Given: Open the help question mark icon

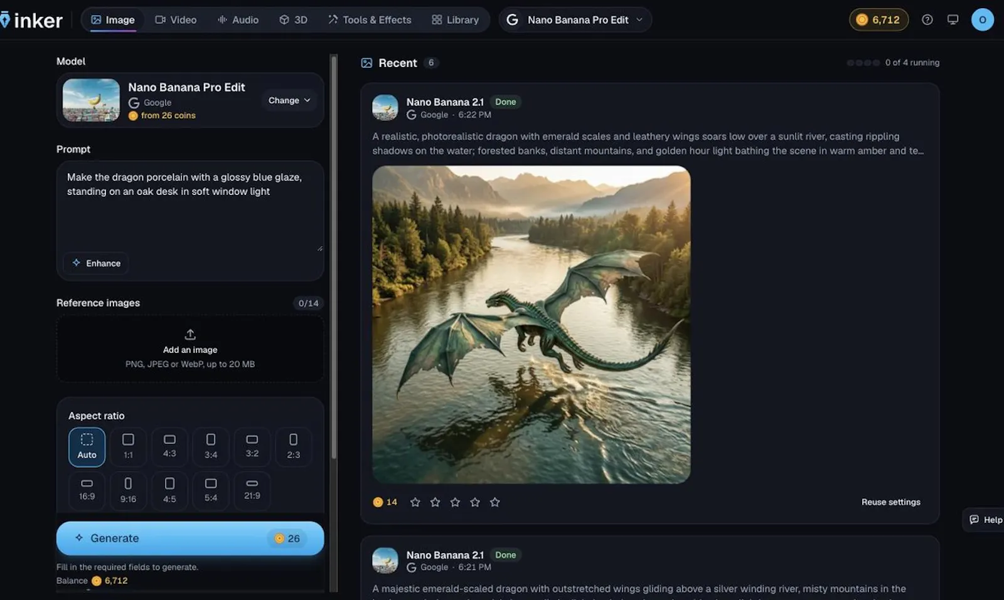Looking at the screenshot, I should pyautogui.click(x=927, y=19).
